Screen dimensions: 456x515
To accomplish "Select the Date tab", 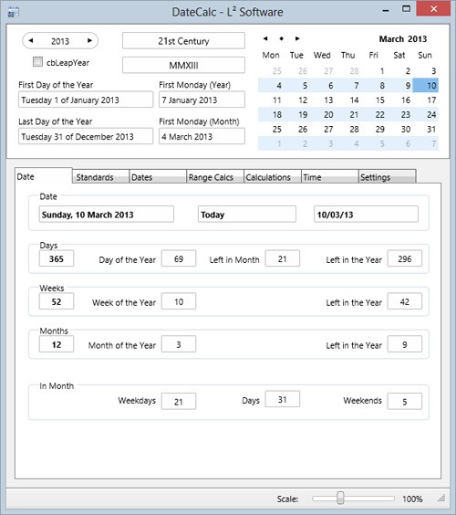I will [43, 175].
